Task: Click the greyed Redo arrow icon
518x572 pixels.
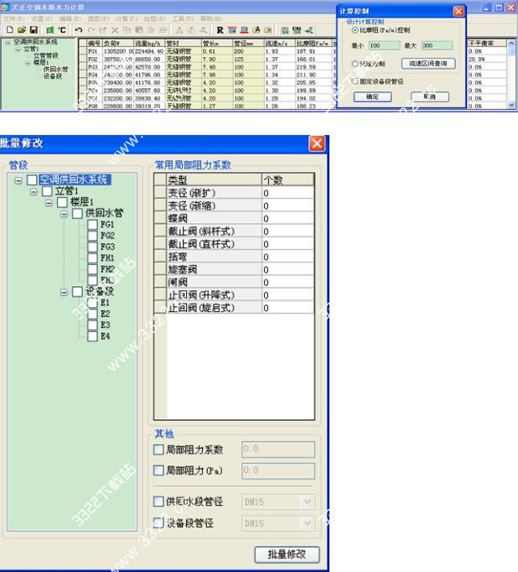Action: (91, 30)
